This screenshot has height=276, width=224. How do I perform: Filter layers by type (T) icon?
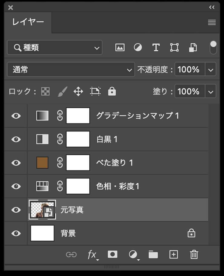(x=156, y=48)
